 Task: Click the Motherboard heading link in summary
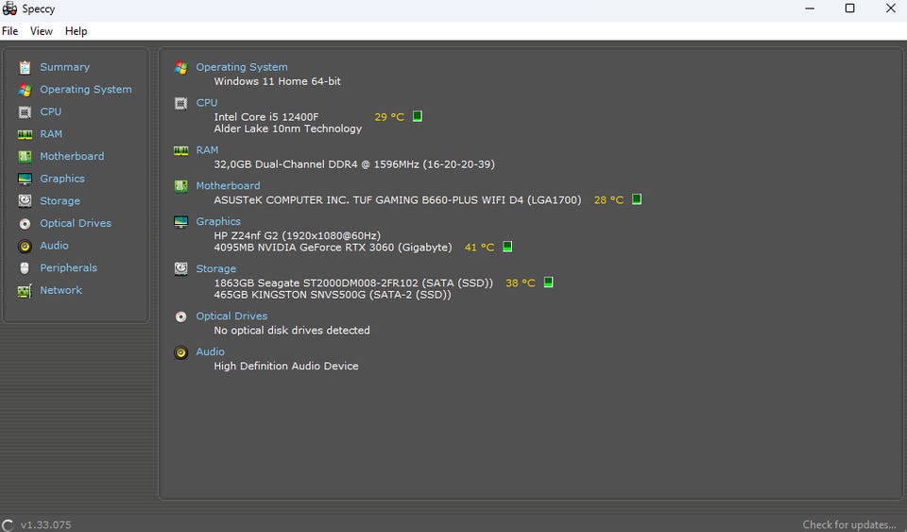[228, 185]
